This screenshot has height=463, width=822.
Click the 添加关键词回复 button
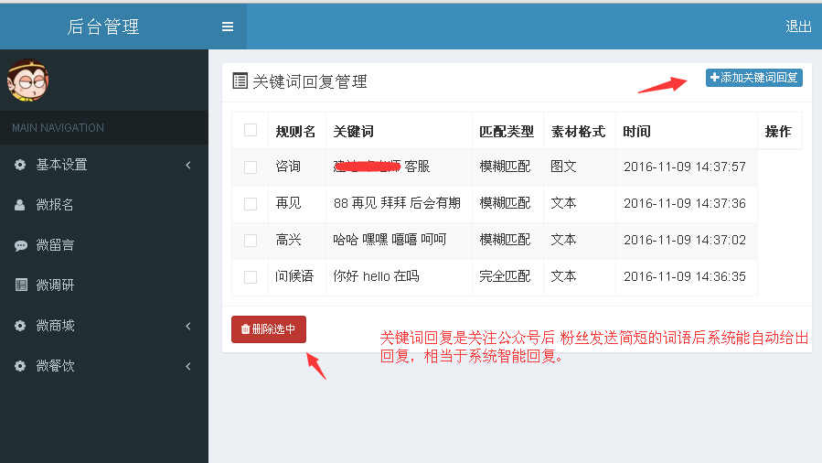coord(753,78)
